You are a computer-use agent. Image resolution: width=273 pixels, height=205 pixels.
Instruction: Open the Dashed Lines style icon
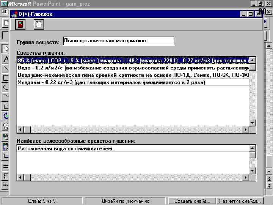[6, 185]
